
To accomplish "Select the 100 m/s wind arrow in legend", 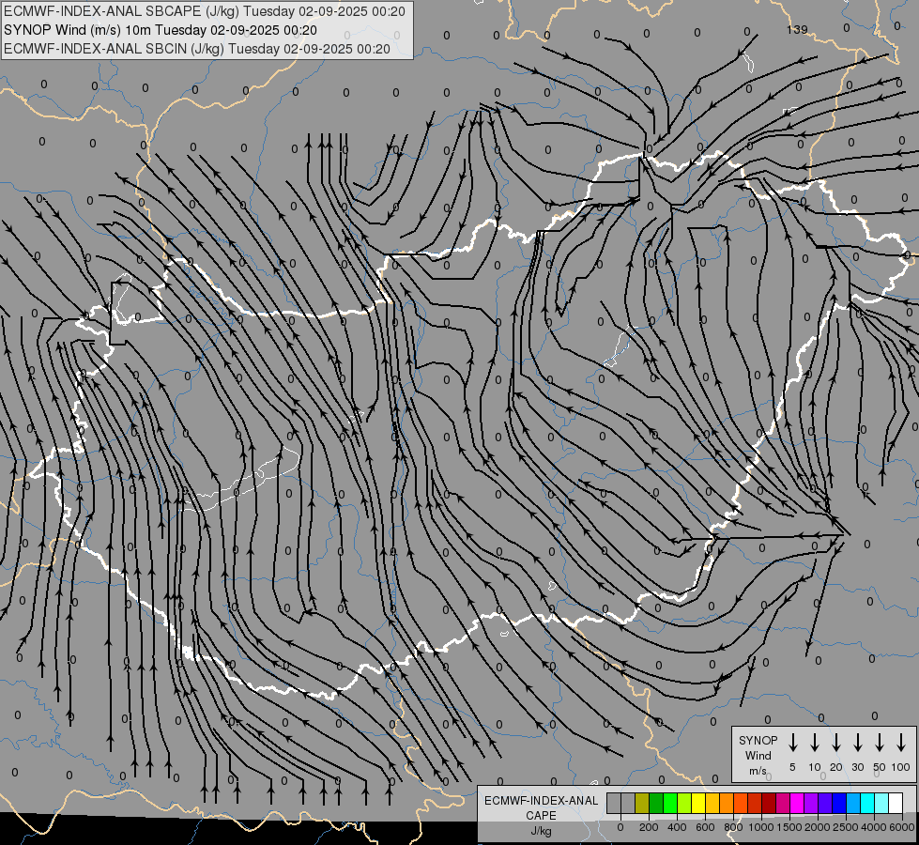I will 901,743.
